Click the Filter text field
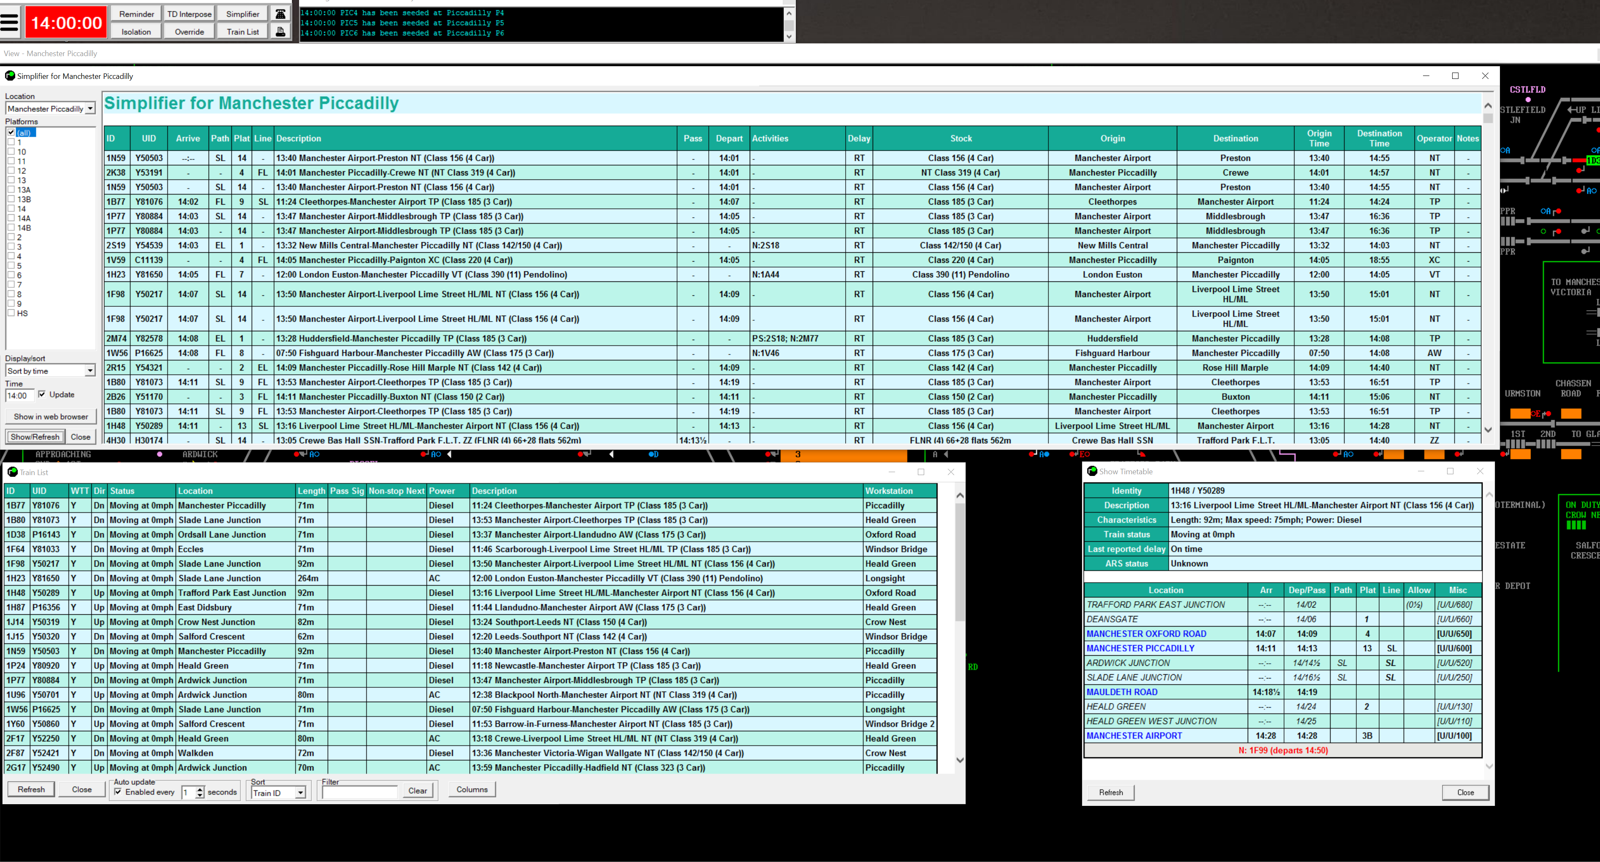 coord(359,792)
